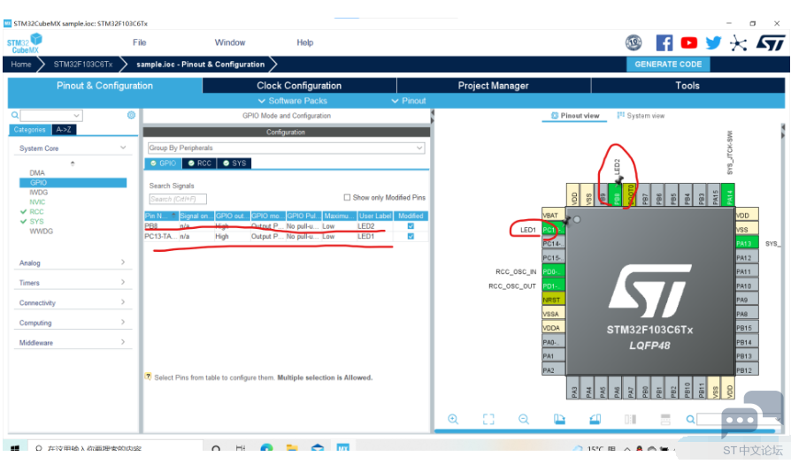Screen dimensions: 791x464
Task: Enable Show only Modified Pins
Action: [x=347, y=197]
